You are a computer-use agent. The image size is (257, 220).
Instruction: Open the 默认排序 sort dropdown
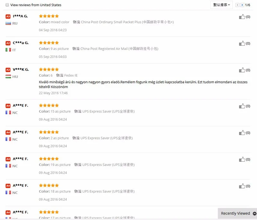tap(221, 5)
